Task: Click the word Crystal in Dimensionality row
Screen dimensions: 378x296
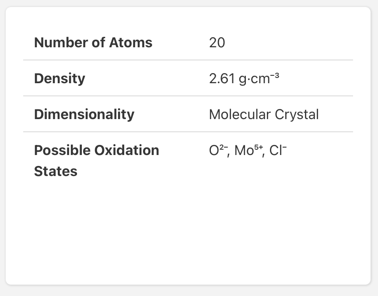Action: point(297,114)
